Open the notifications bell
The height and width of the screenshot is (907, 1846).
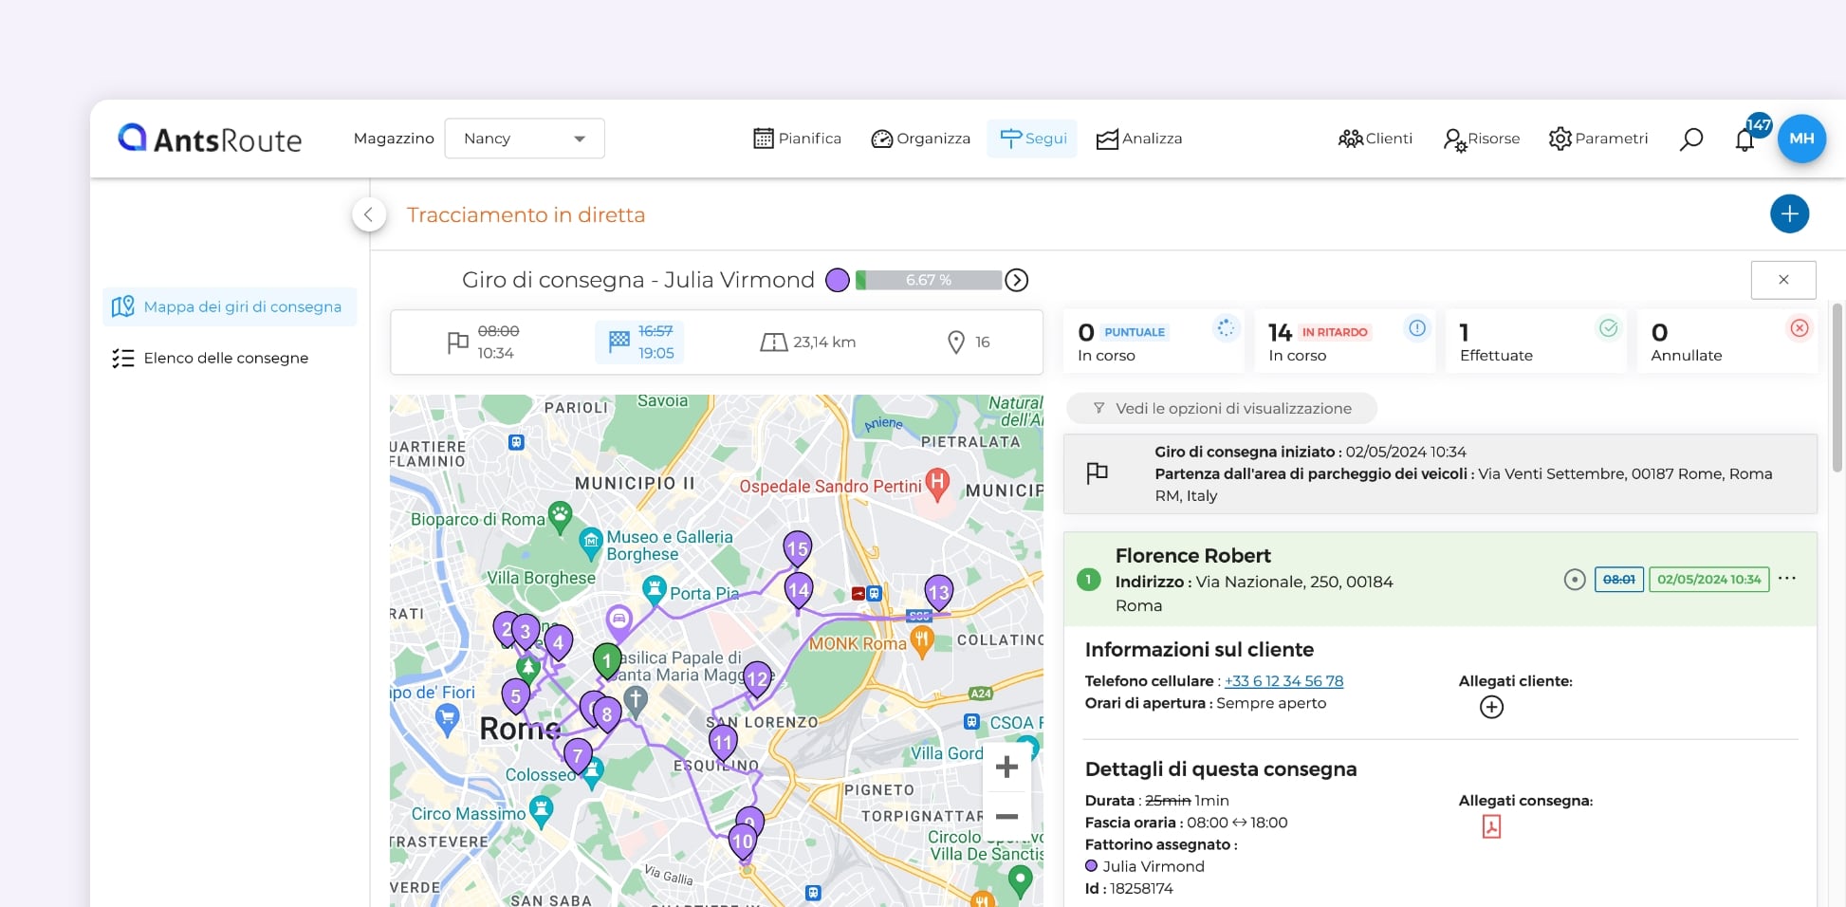(1744, 140)
